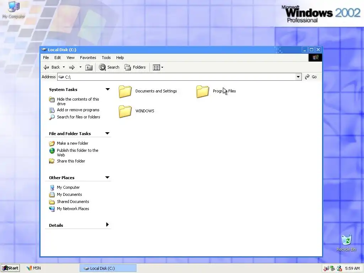
Task: Click the Publish folder to Web globe icon
Action: click(x=52, y=151)
